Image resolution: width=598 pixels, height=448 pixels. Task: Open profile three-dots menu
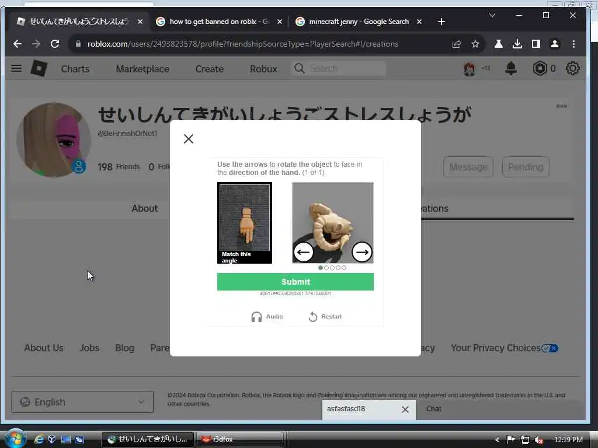pyautogui.click(x=561, y=106)
